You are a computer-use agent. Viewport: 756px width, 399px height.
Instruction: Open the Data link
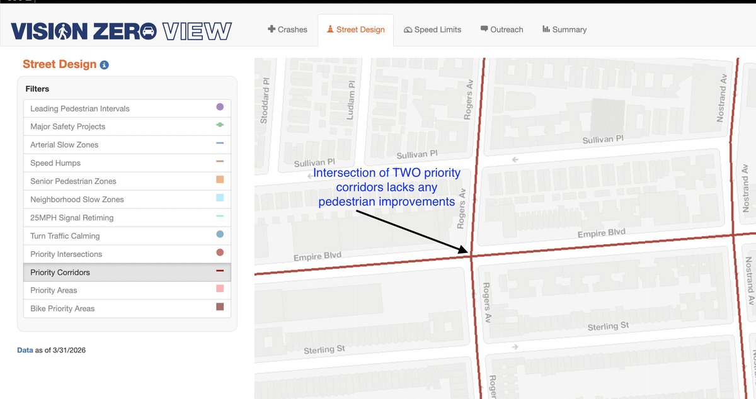click(x=25, y=350)
